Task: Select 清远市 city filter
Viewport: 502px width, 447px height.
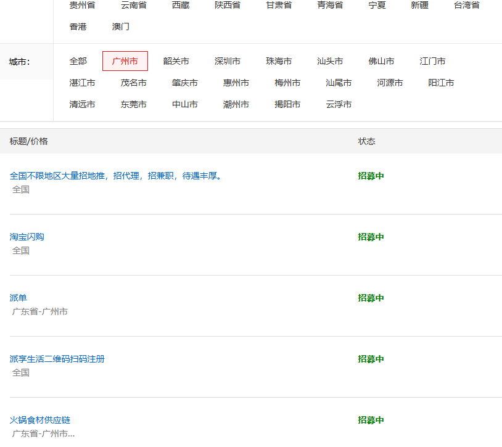Action: (83, 104)
